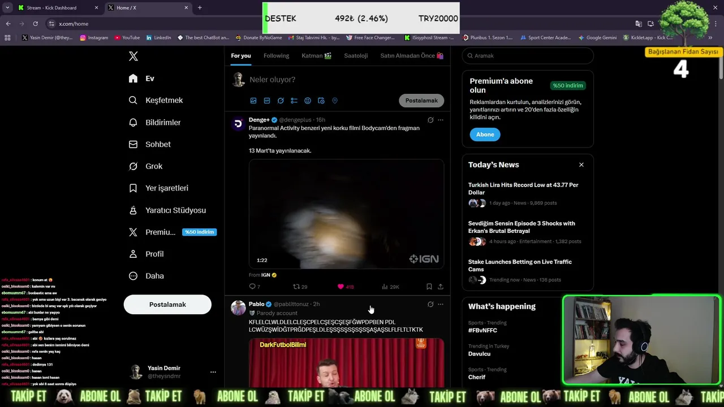Open Yaratıcı Stüdyosu

pyautogui.click(x=167, y=210)
